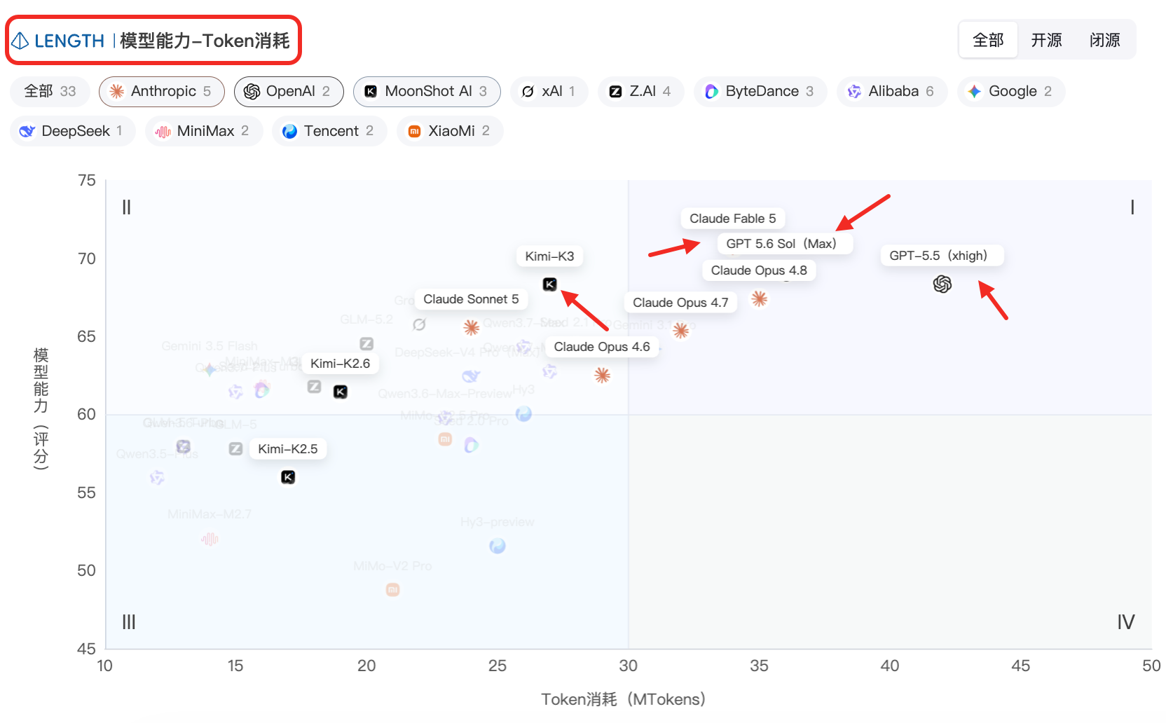The image size is (1166, 723).
Task: Click the GPT-5.5 (xhigh) OpenAI data point icon
Action: (942, 284)
